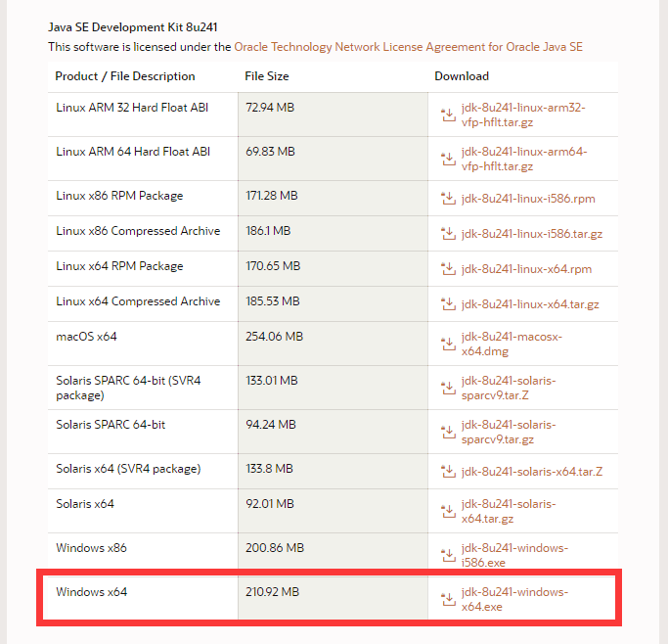This screenshot has width=668, height=644.
Task: Download jdk-8u241-linux-x64.tar.gz file
Action: coord(530,304)
